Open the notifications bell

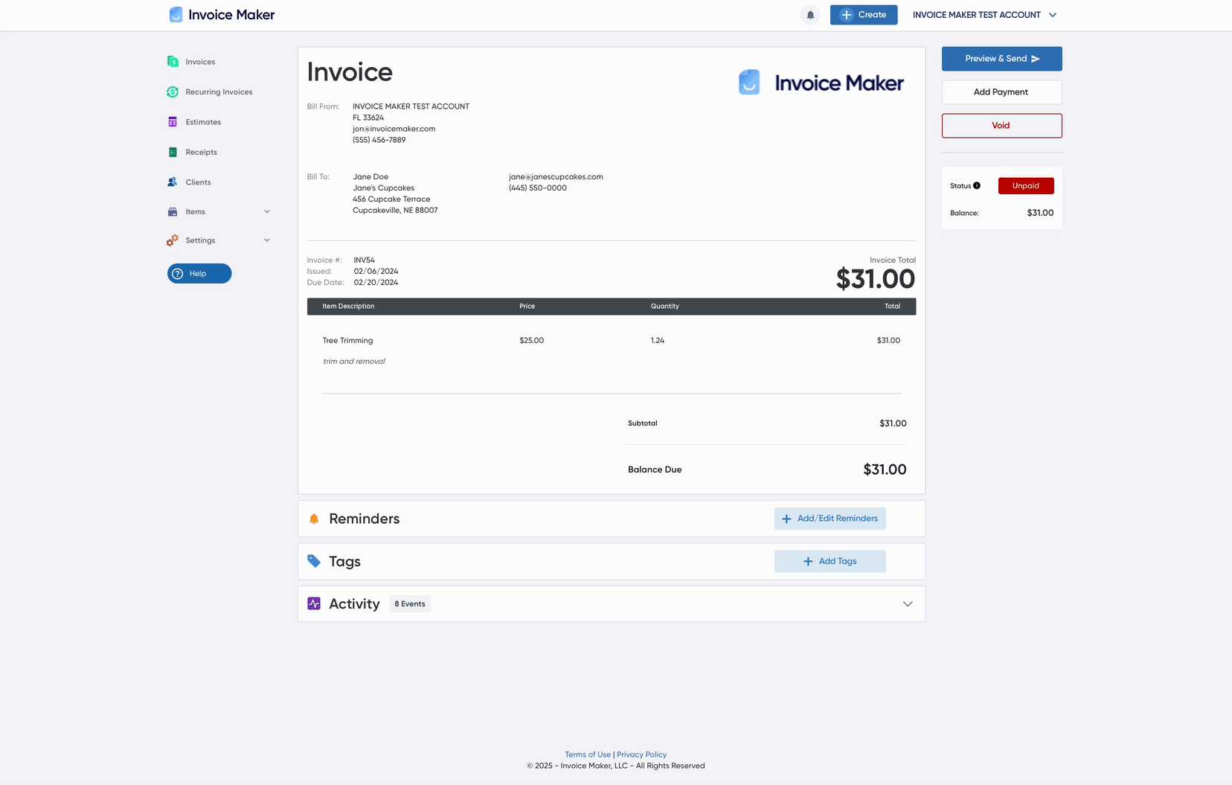[810, 15]
